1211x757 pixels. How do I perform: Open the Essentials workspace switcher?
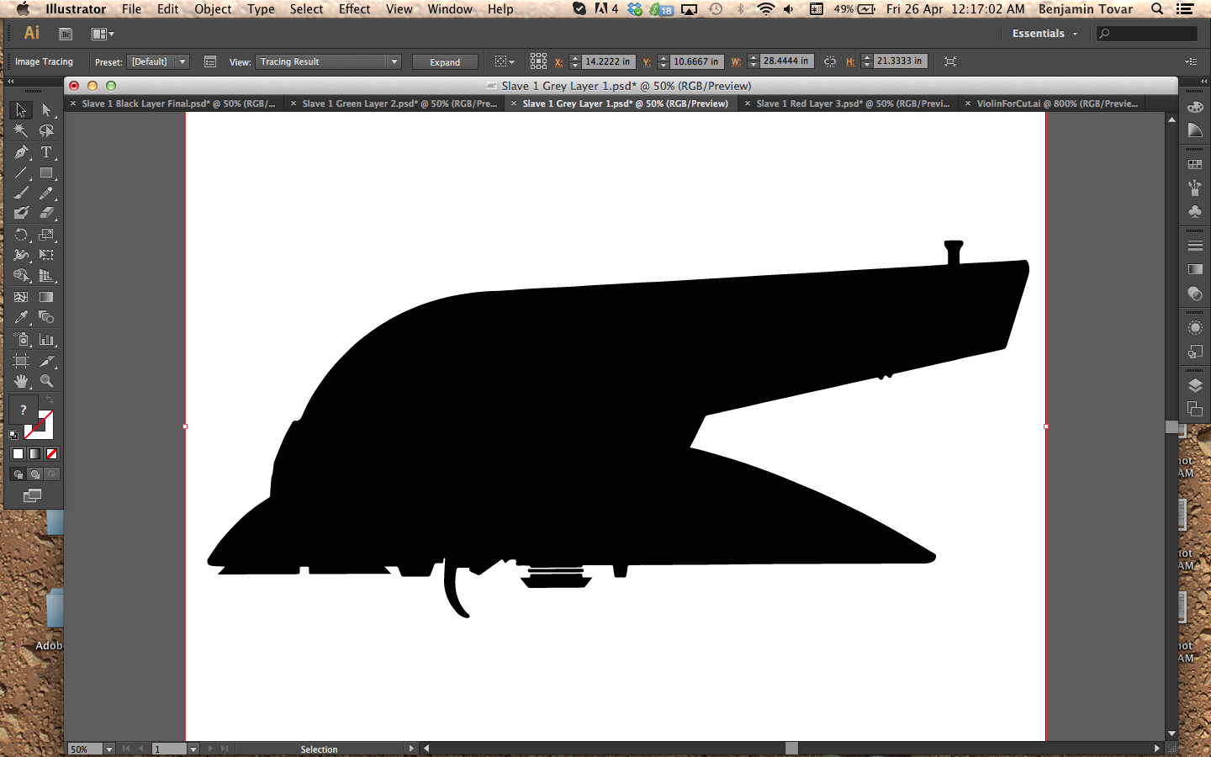tap(1044, 34)
